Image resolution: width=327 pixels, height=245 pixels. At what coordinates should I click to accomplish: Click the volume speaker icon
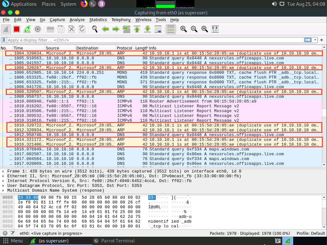pos(274,4)
